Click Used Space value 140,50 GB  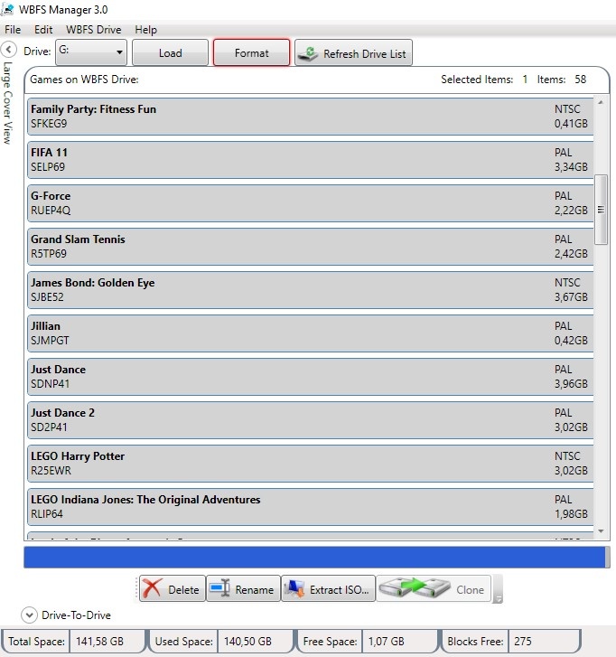[x=247, y=641]
